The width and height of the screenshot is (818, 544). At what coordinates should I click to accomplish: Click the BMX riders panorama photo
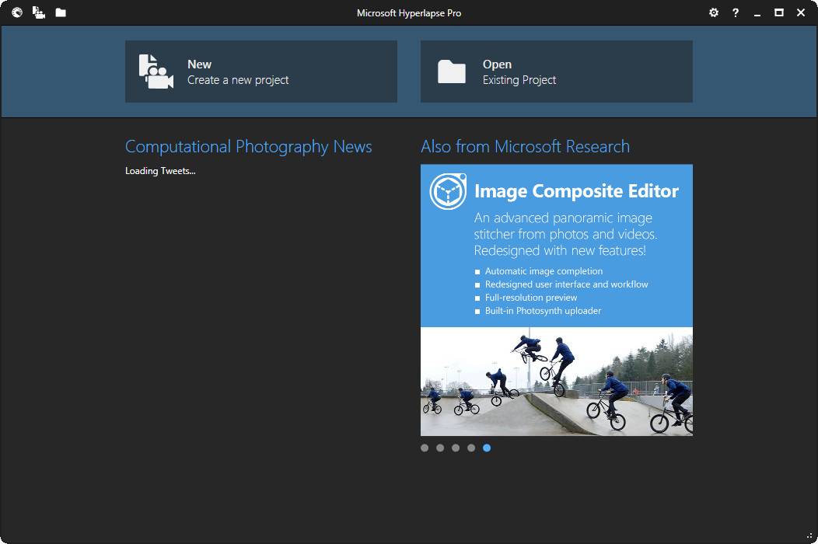pyautogui.click(x=557, y=382)
